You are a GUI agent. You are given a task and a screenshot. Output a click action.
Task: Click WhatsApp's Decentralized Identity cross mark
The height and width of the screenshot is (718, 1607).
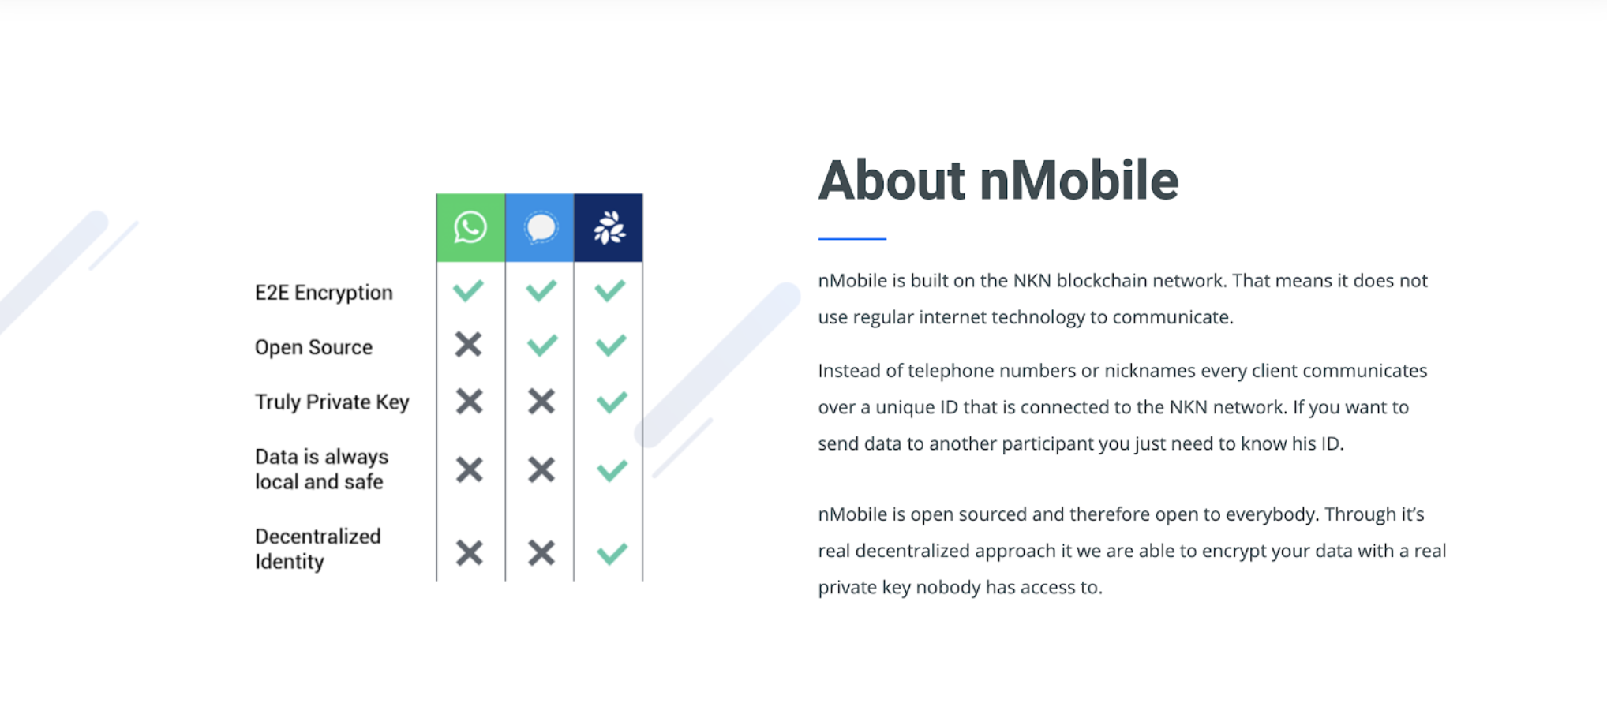coord(470,553)
